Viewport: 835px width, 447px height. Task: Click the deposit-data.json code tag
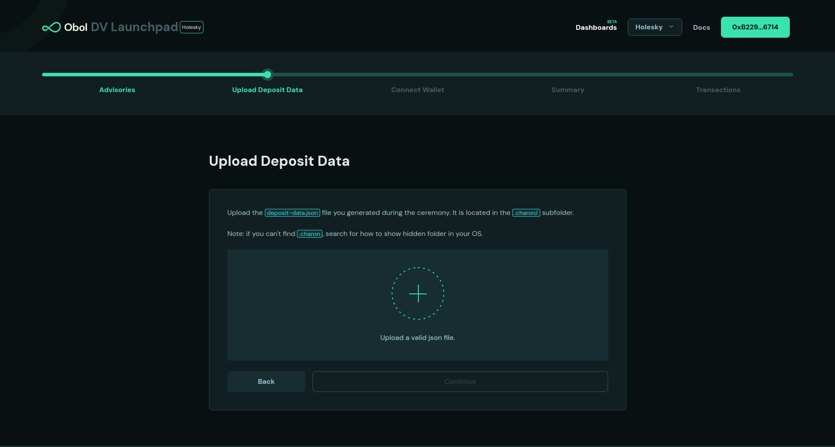tap(292, 213)
